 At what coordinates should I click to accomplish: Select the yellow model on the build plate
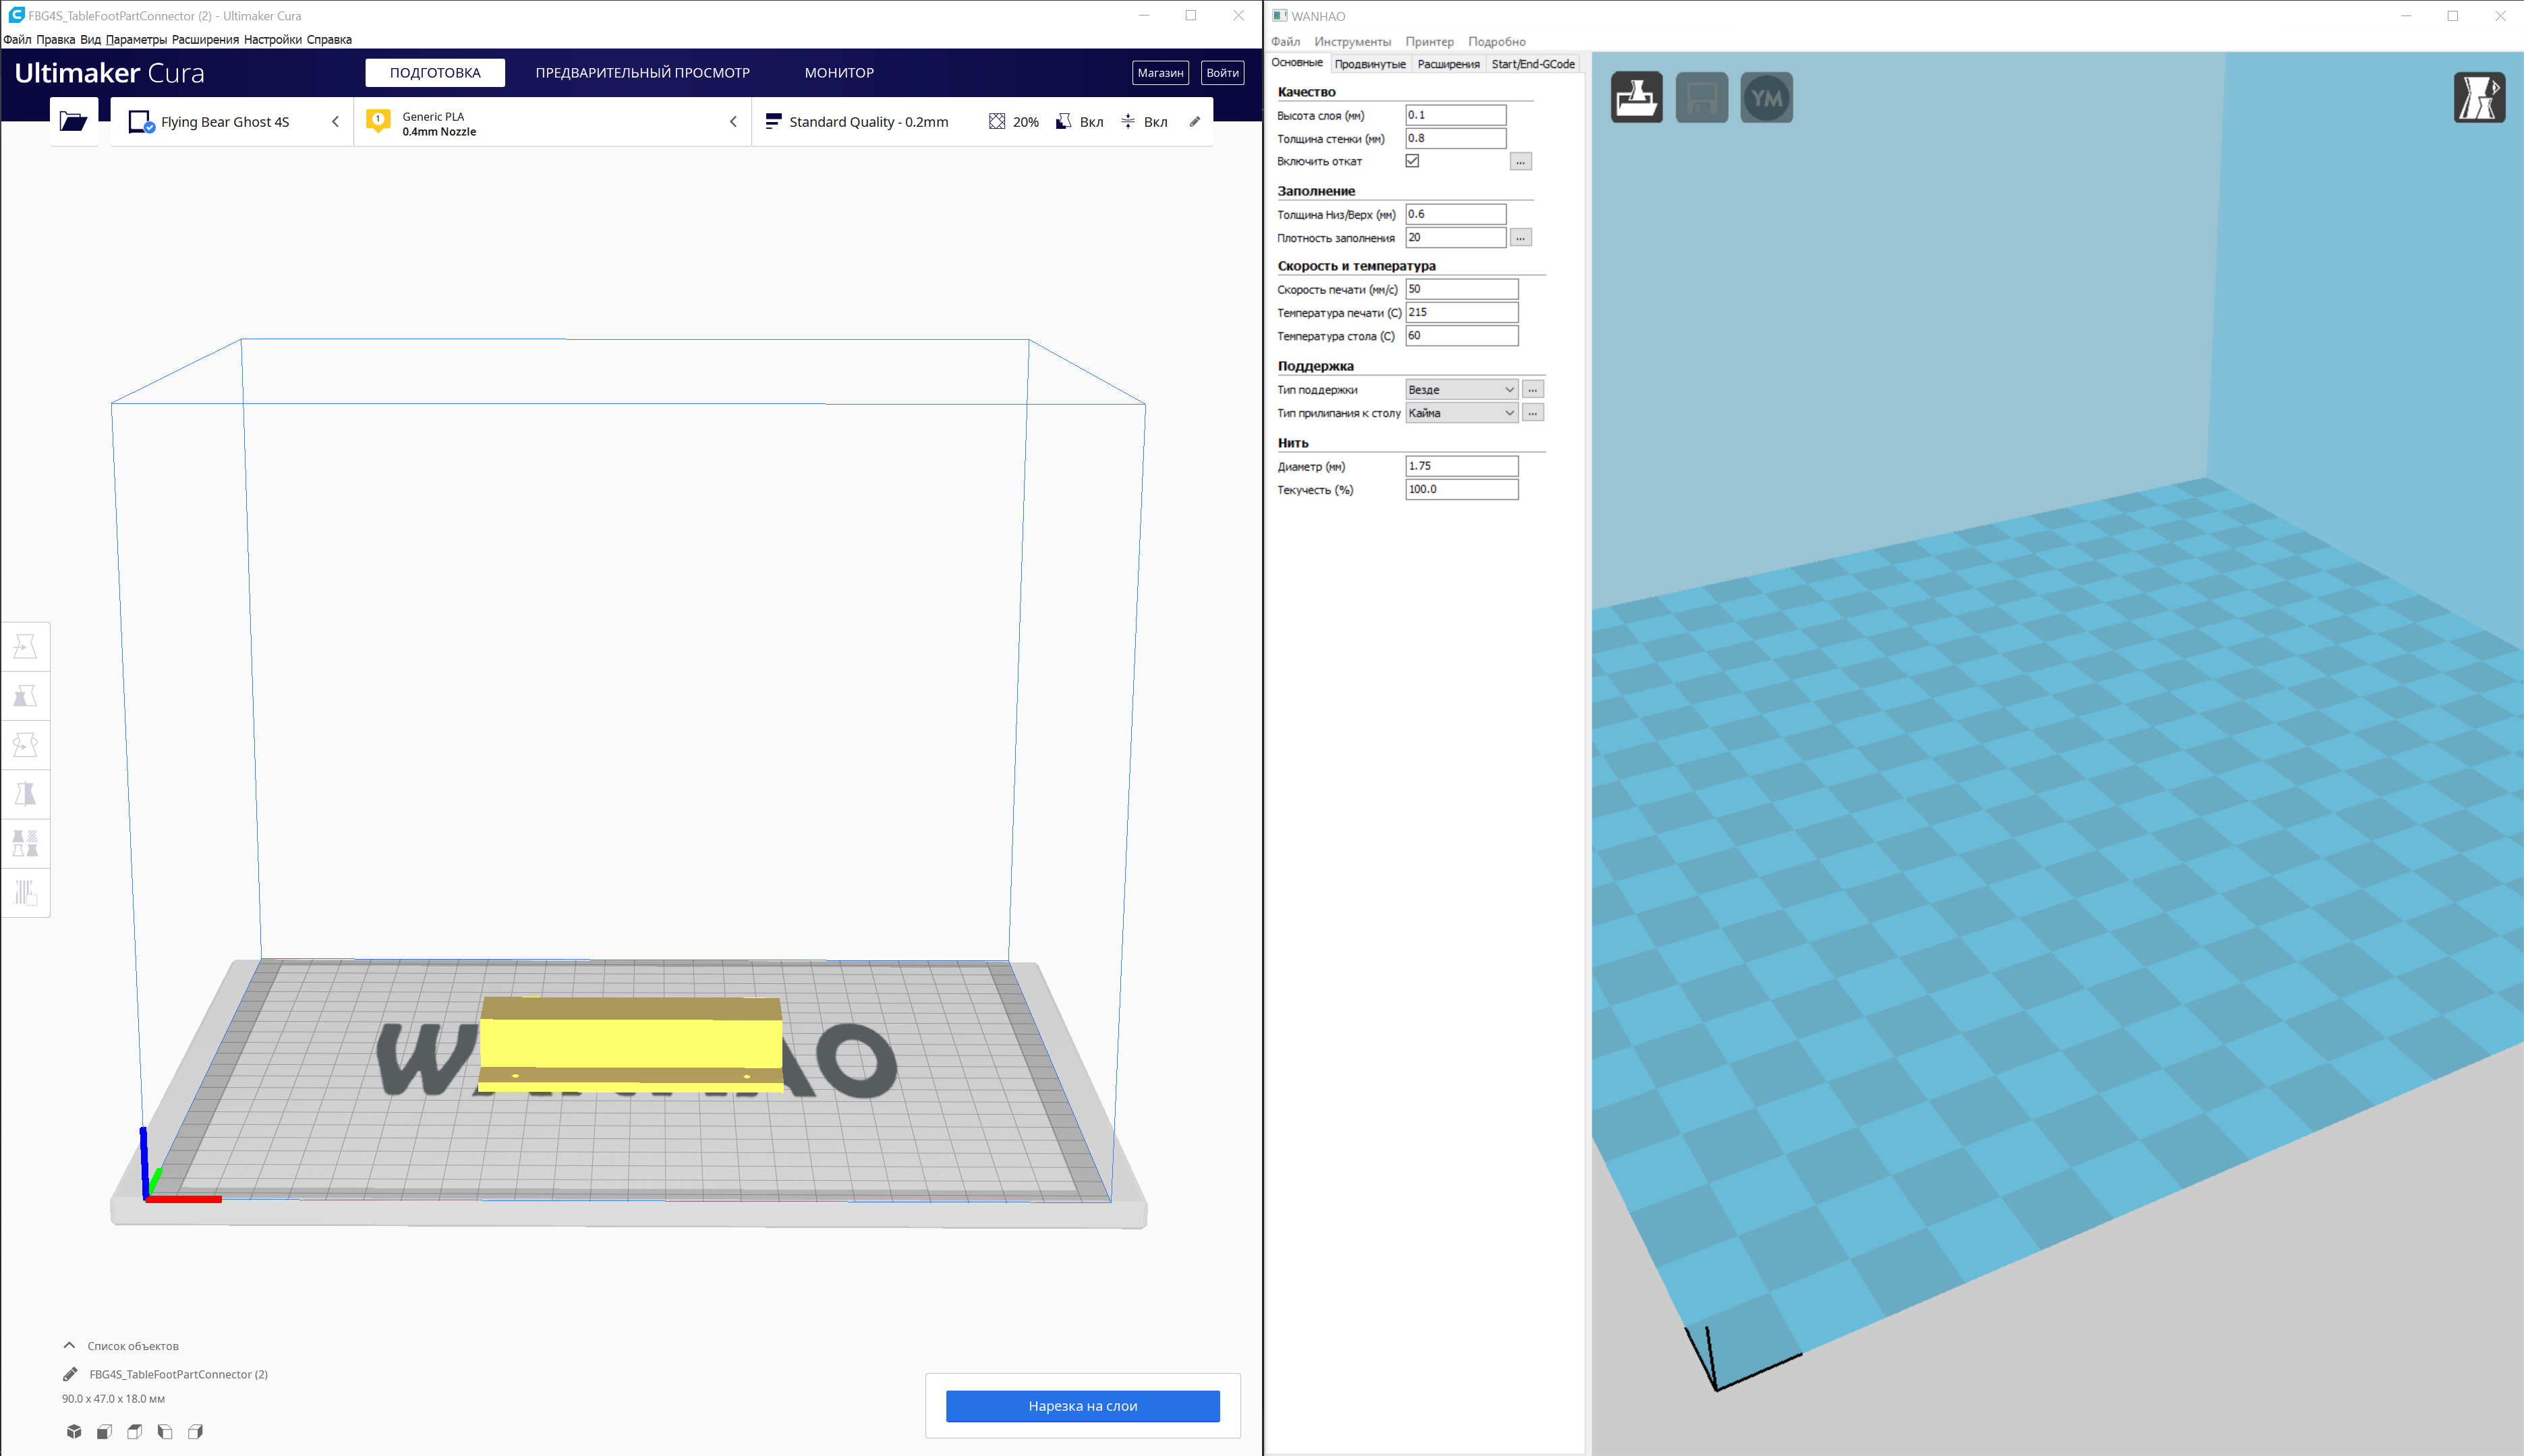click(630, 1044)
